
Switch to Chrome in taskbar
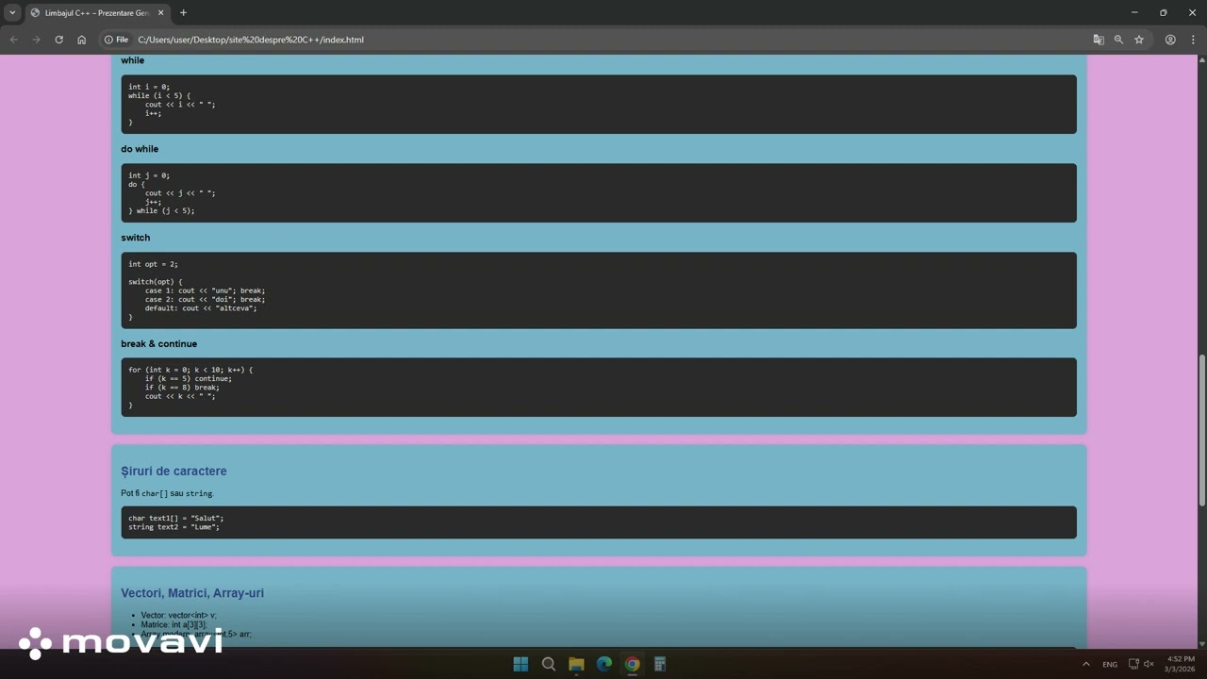pos(632,664)
